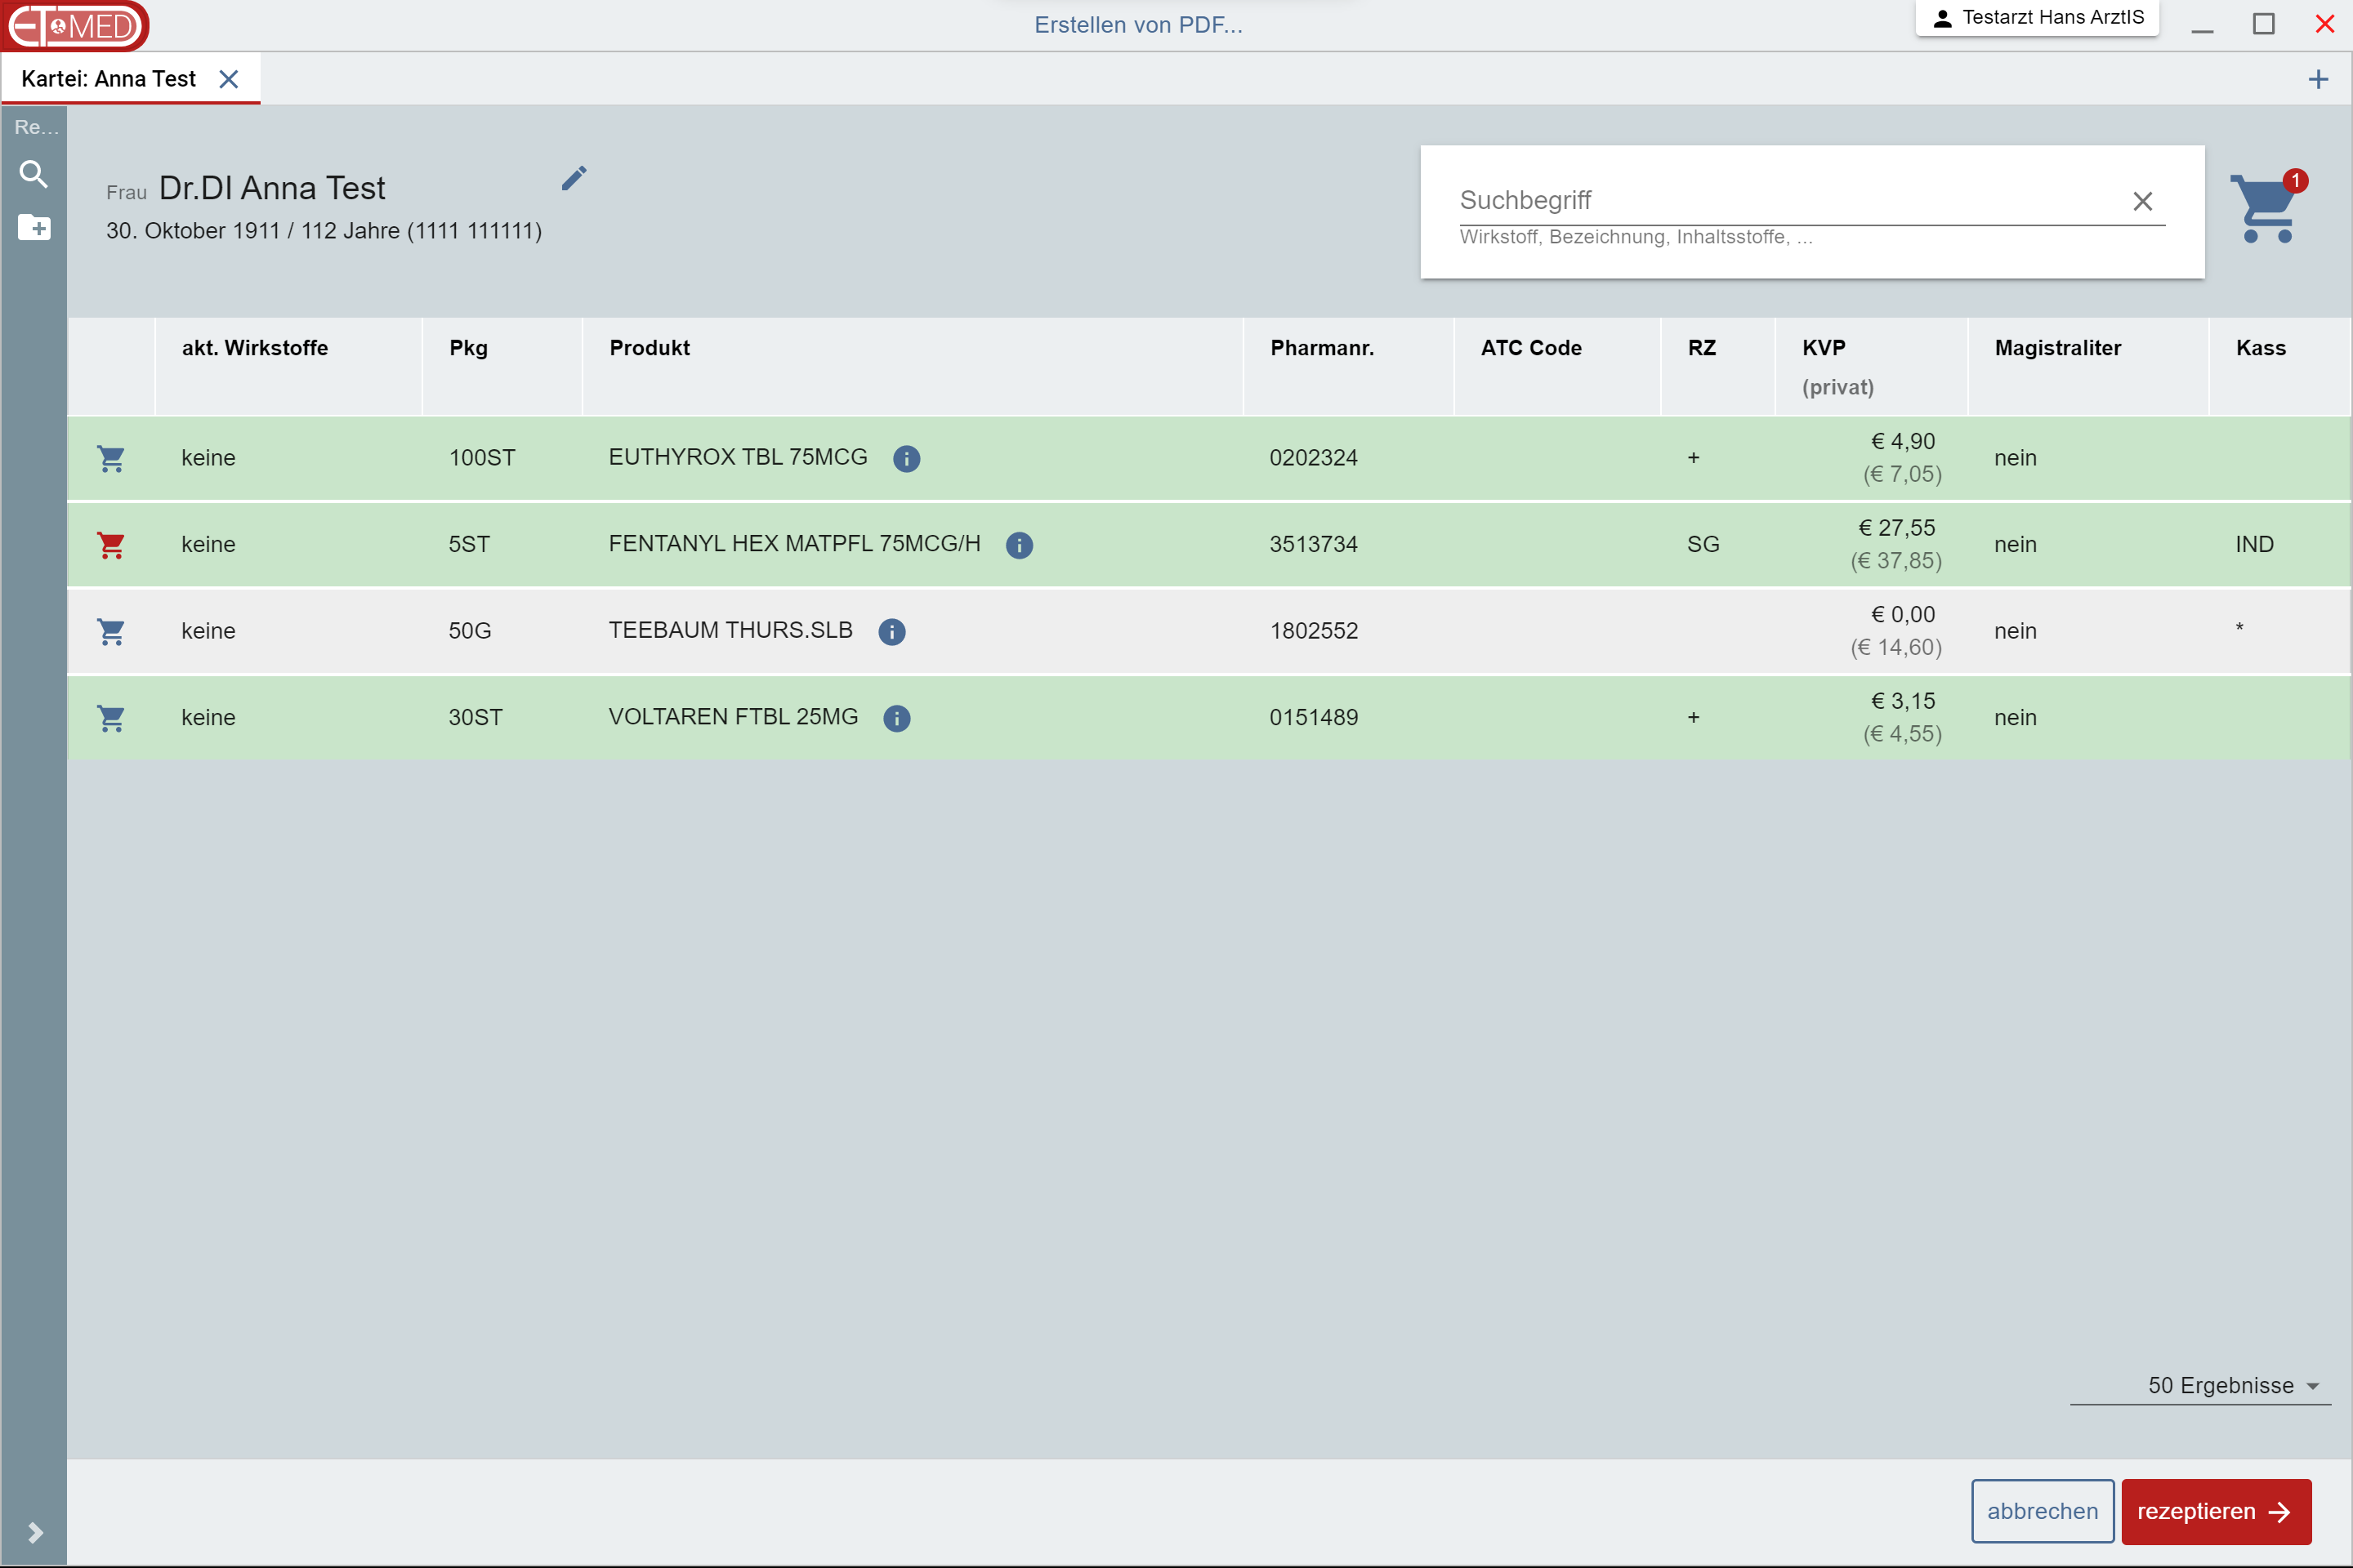This screenshot has height=1568, width=2353.
Task: Show info for VOLTAREN FTBL 25MG
Action: coord(896,718)
